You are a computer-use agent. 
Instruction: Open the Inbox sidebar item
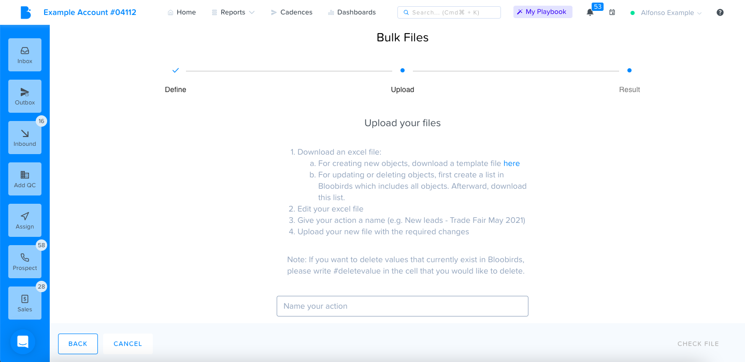25,55
